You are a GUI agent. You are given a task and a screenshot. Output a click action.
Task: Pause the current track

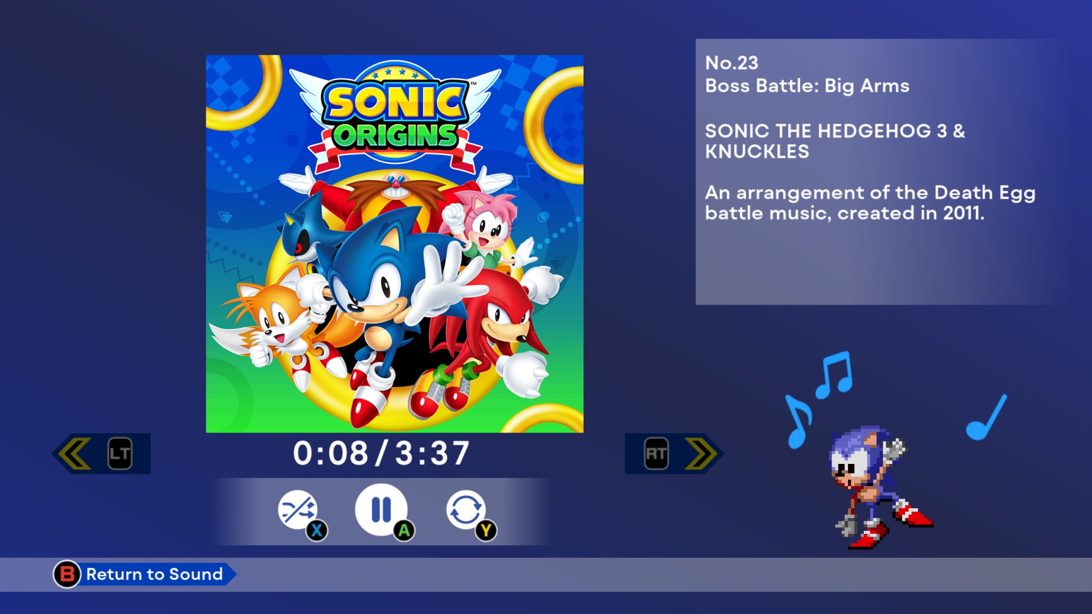381,509
